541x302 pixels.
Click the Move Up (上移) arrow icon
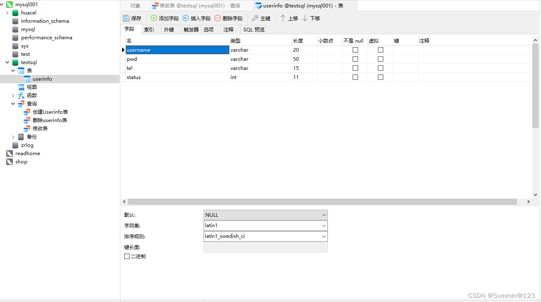(x=283, y=18)
